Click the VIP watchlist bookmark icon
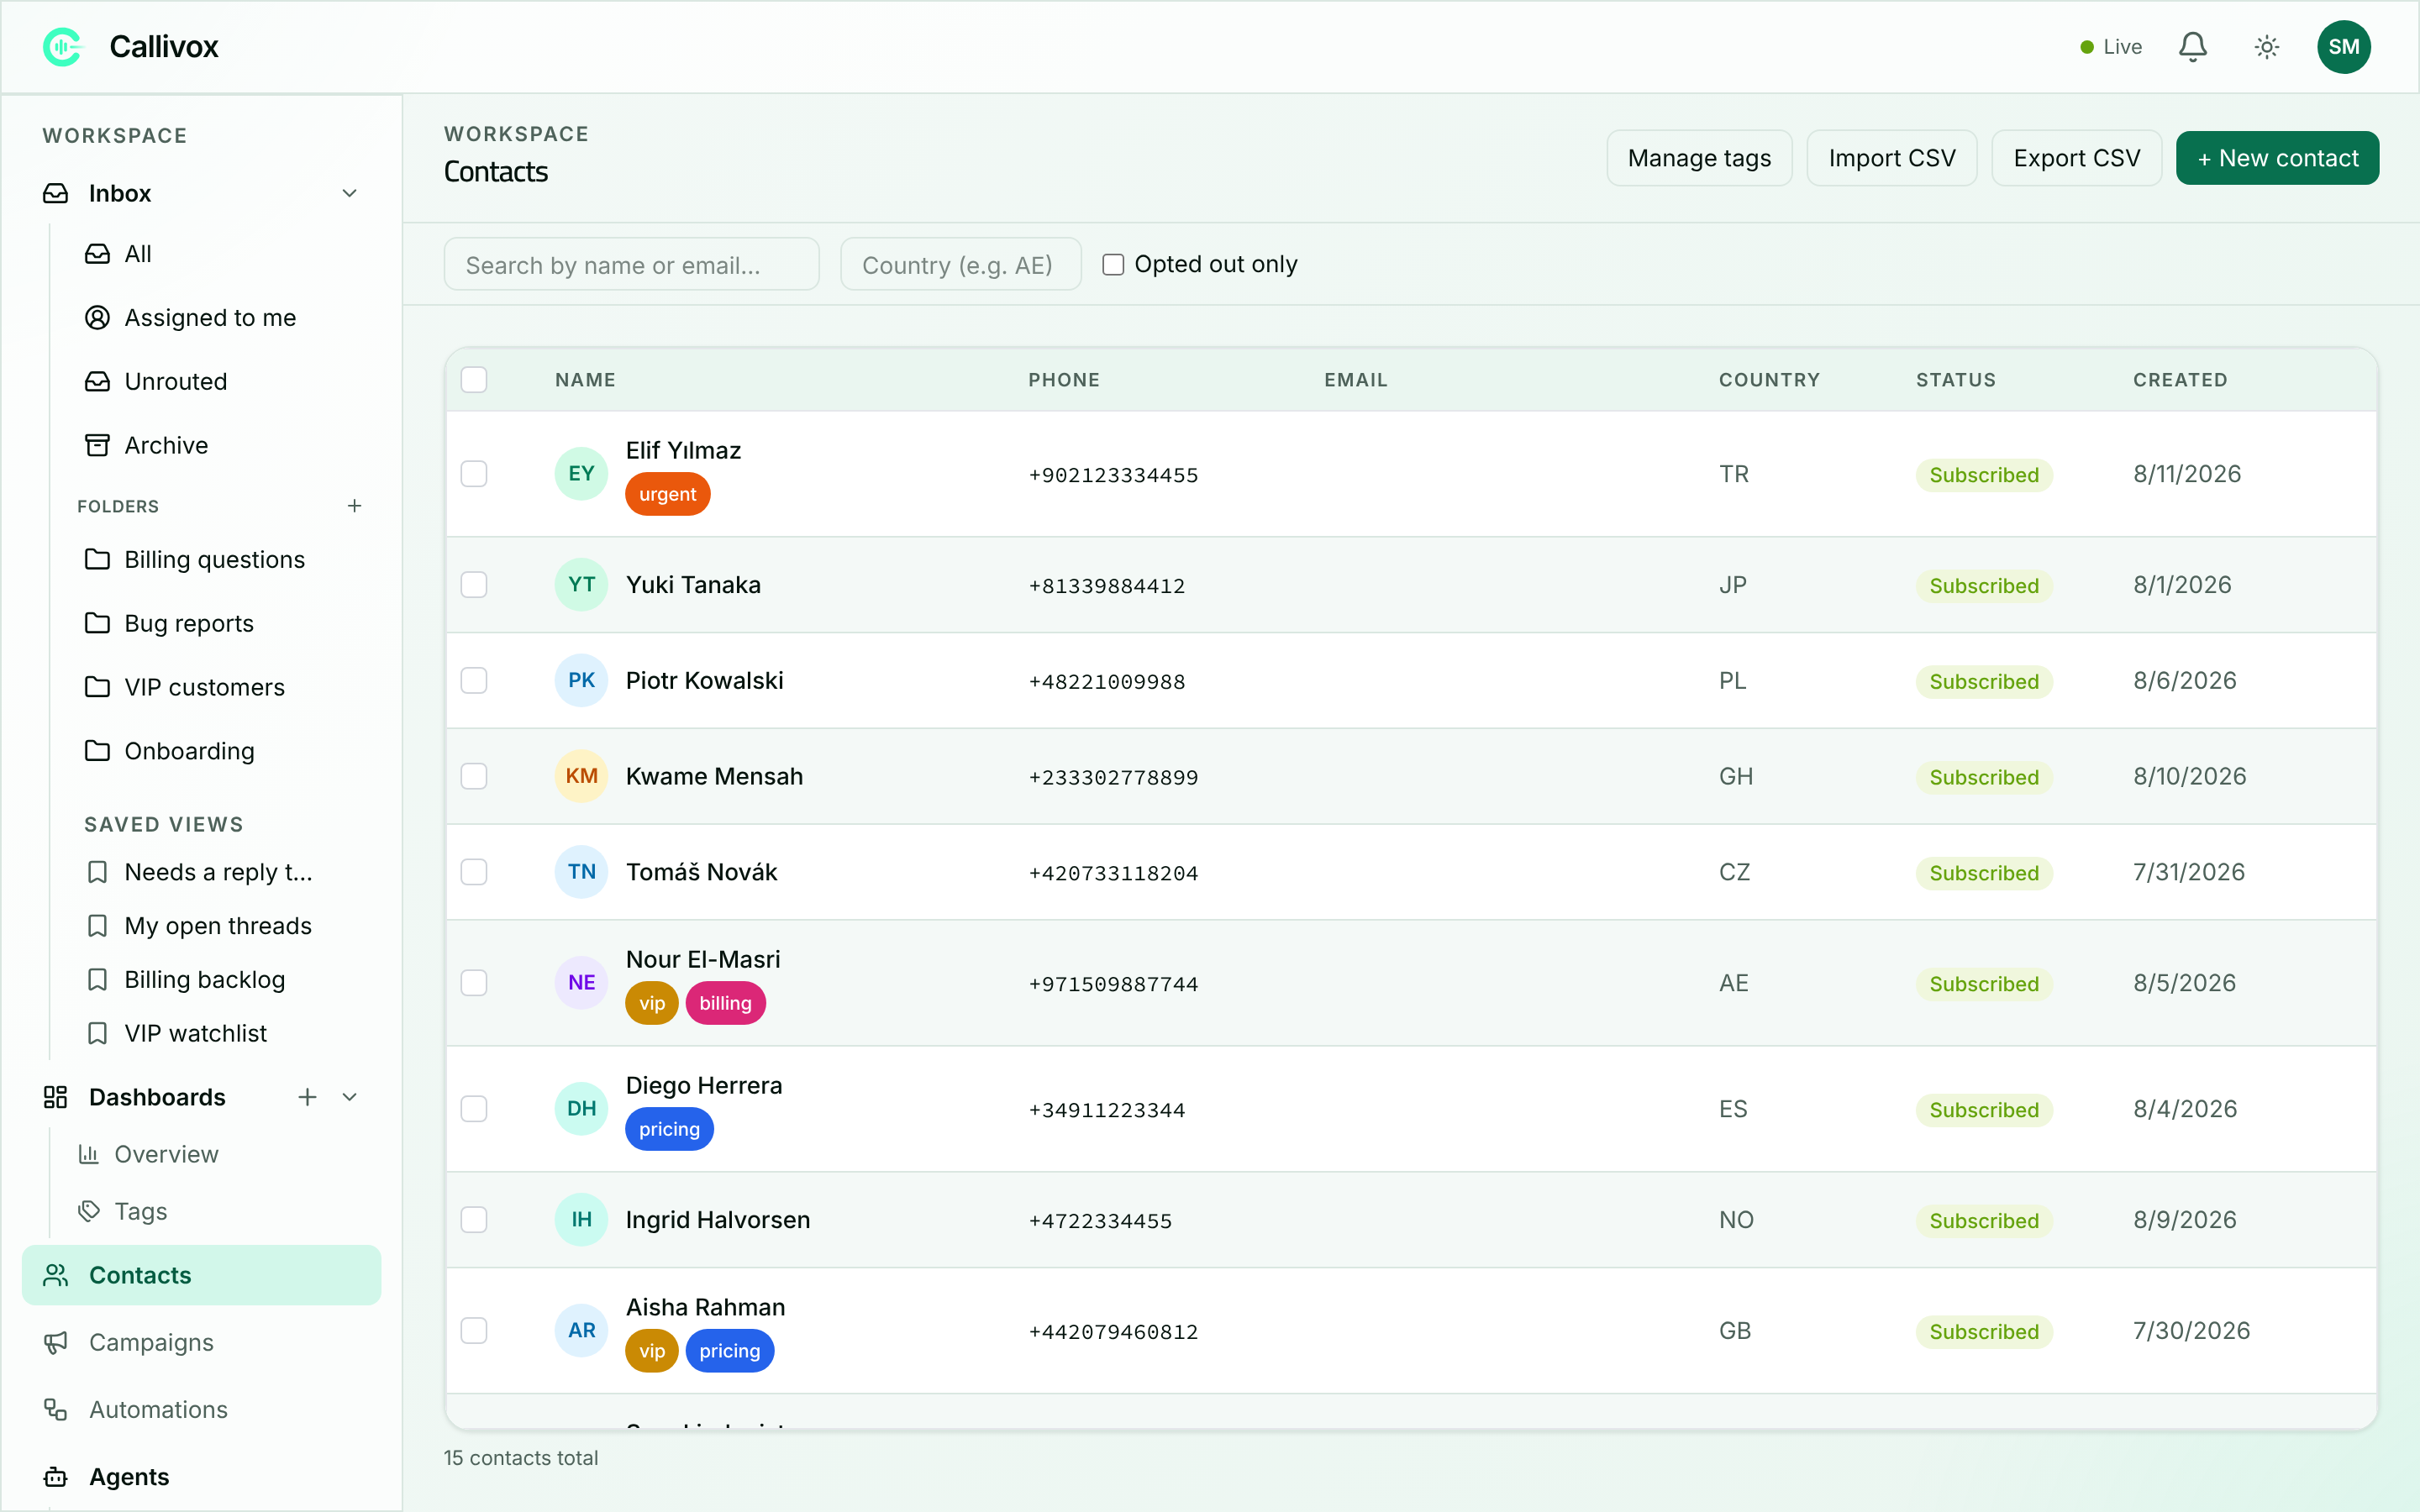The image size is (2420, 1512). point(97,1033)
